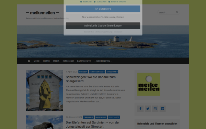Click the home icon in navigation bar
The width and height of the screenshot is (206, 129).
(29, 61)
